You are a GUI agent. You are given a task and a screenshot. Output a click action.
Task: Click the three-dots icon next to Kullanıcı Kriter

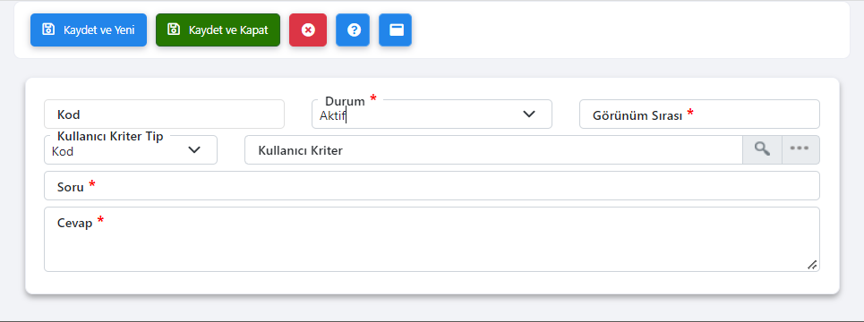coord(800,150)
